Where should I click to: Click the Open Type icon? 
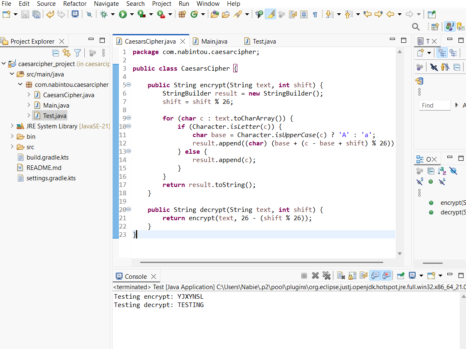(x=215, y=14)
